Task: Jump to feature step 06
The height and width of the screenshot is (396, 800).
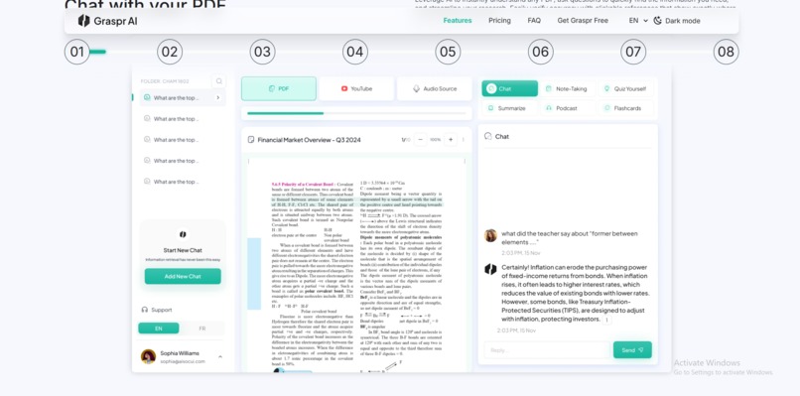Action: (541, 52)
